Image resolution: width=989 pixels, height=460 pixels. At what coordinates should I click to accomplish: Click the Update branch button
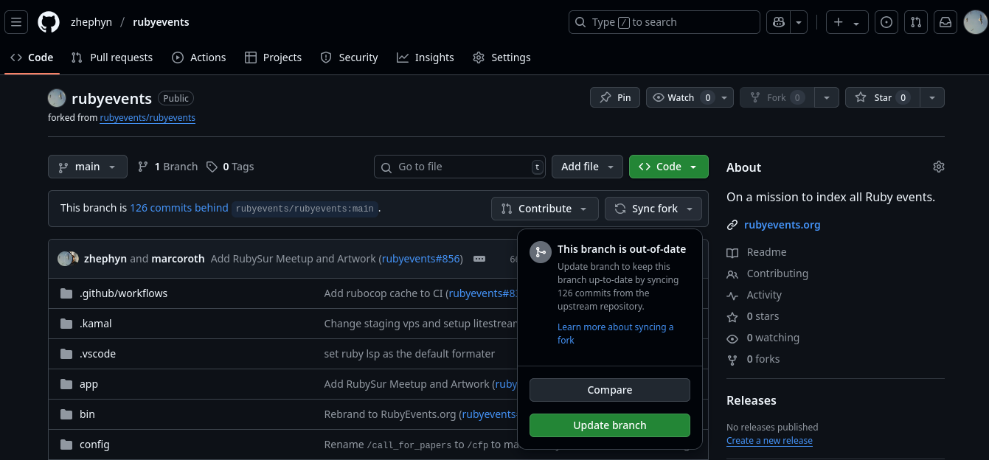pos(610,425)
